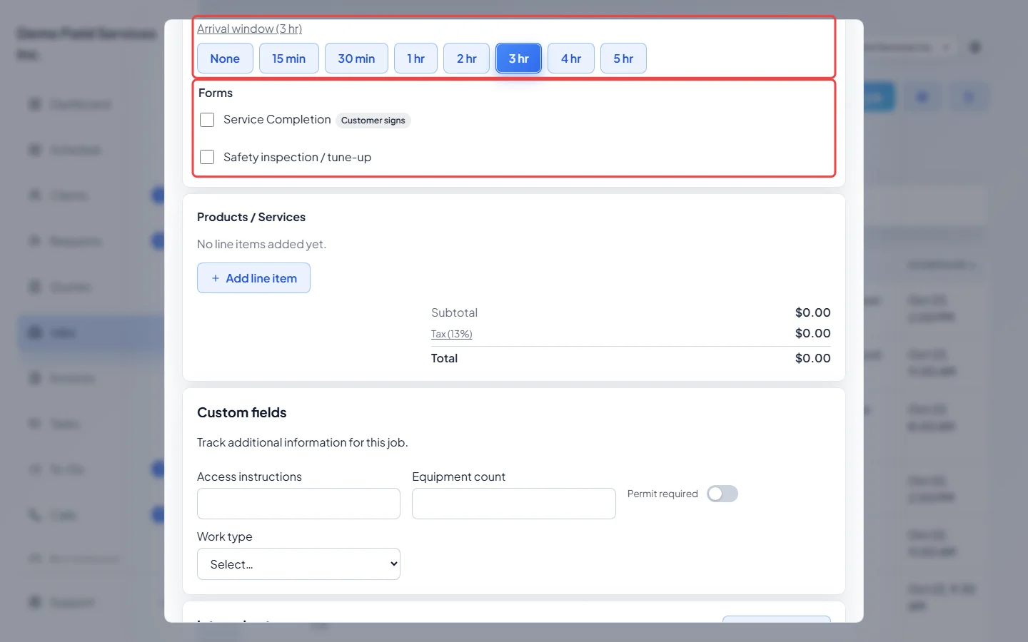Check the Service Completion form checkbox

point(207,120)
